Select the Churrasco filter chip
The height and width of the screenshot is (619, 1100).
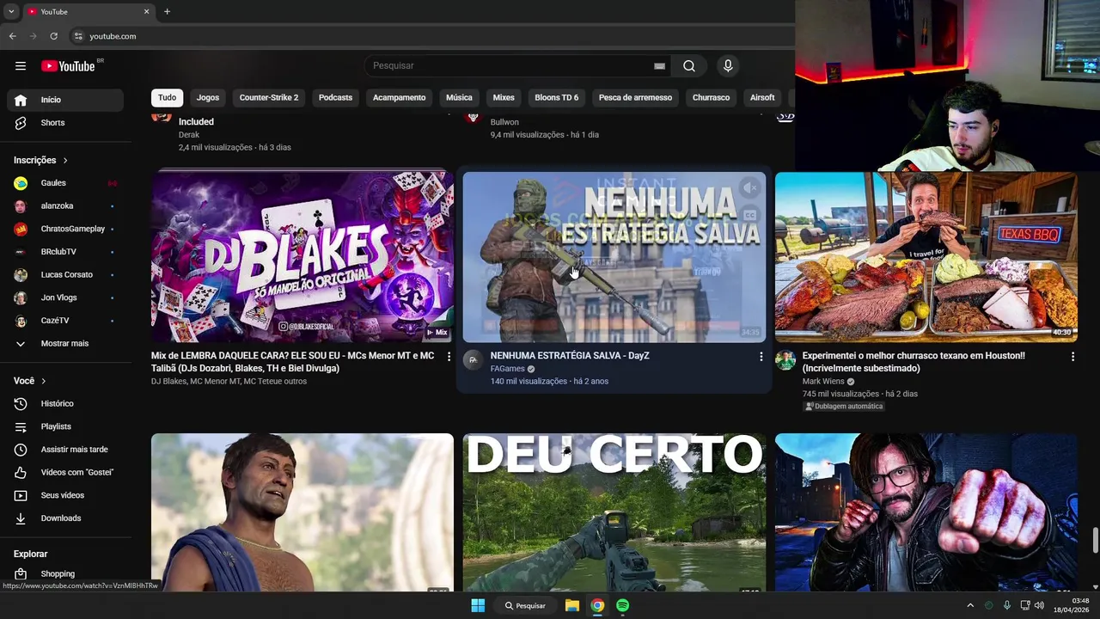point(711,98)
